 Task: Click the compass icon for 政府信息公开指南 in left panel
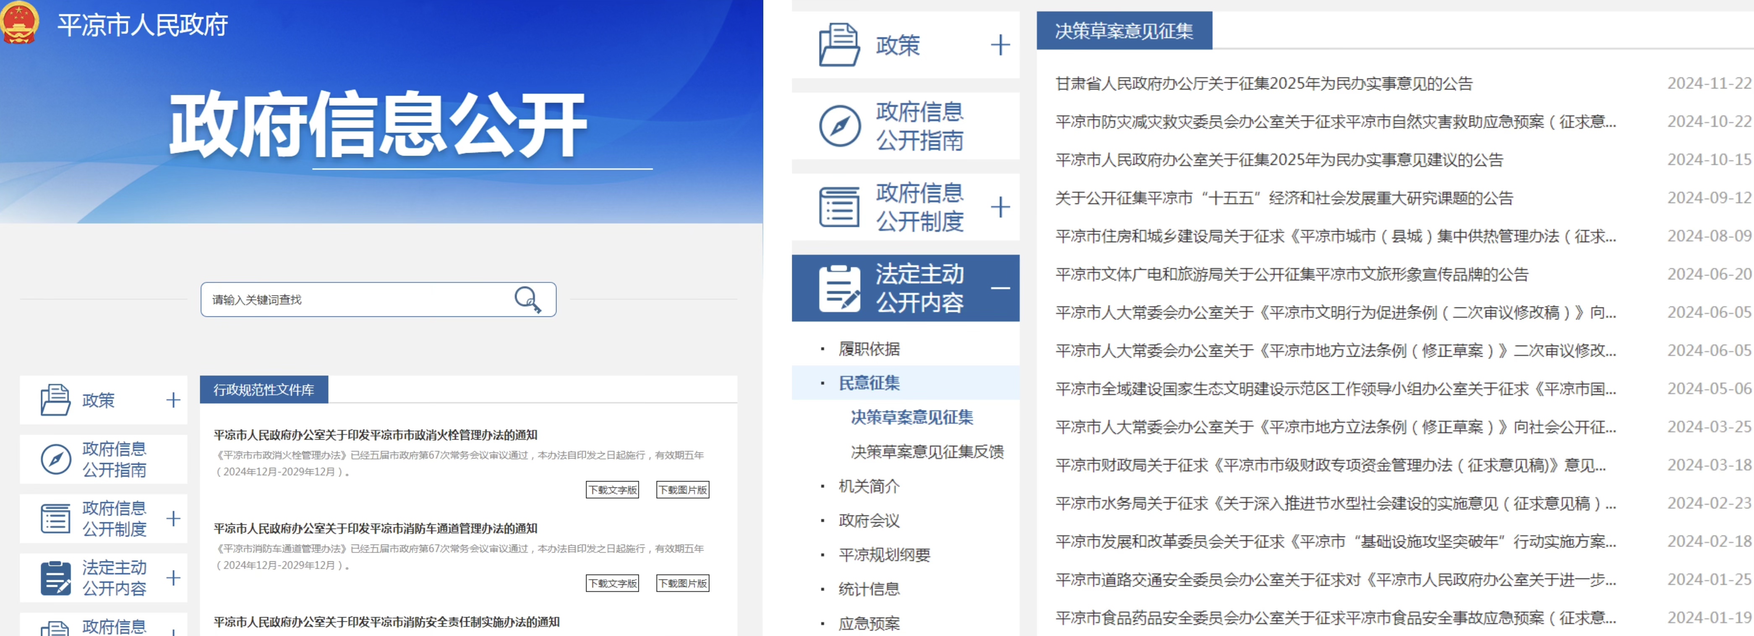tap(56, 459)
